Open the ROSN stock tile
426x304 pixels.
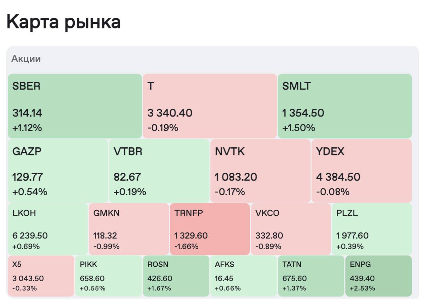(176, 276)
